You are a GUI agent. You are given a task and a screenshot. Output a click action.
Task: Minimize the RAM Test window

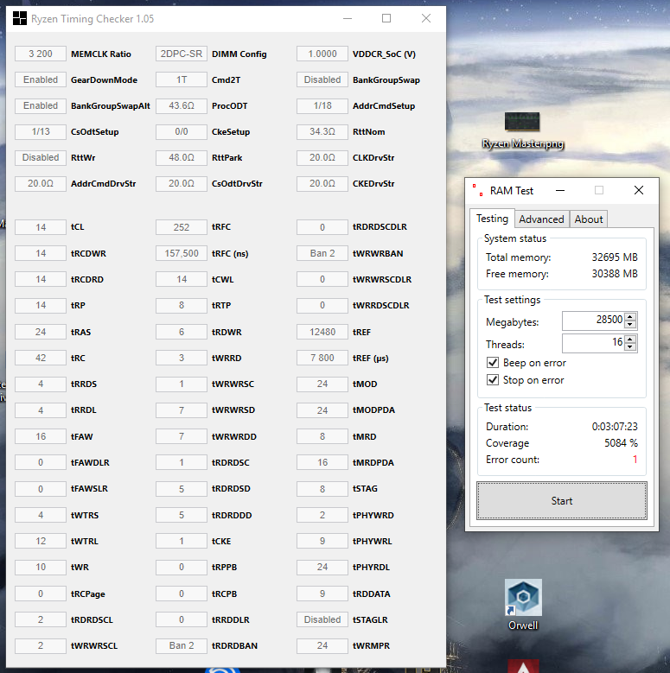tap(560, 190)
